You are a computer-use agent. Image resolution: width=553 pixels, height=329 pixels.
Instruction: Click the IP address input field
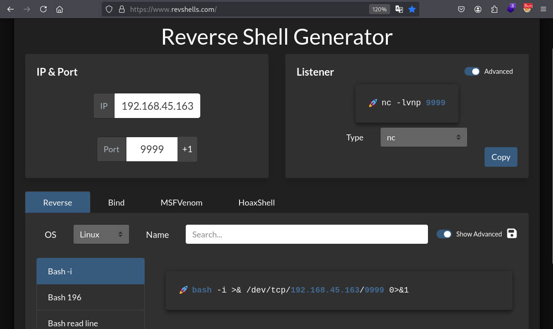(157, 106)
